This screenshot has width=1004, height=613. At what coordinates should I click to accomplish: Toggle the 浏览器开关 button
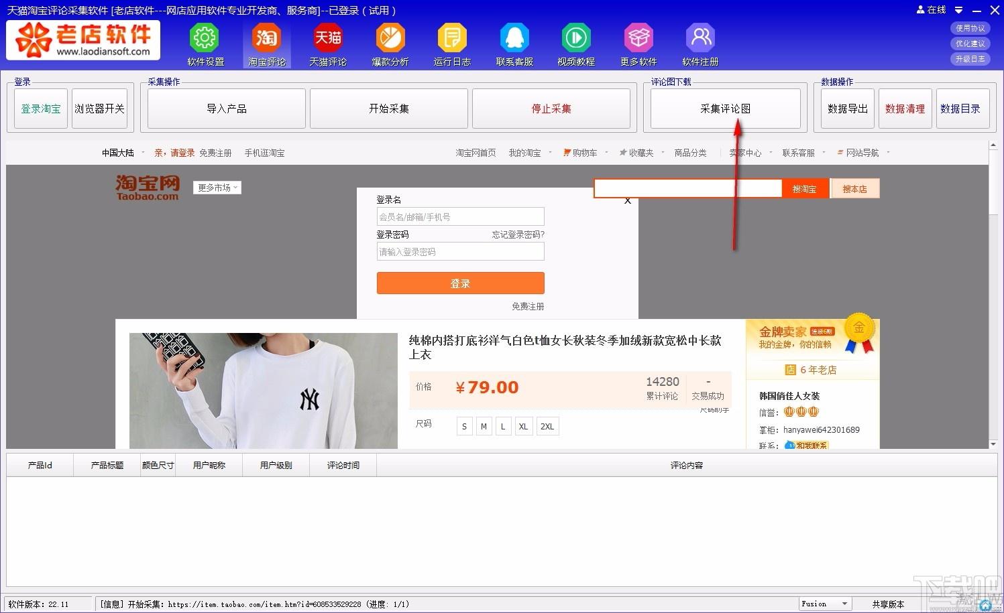point(99,109)
